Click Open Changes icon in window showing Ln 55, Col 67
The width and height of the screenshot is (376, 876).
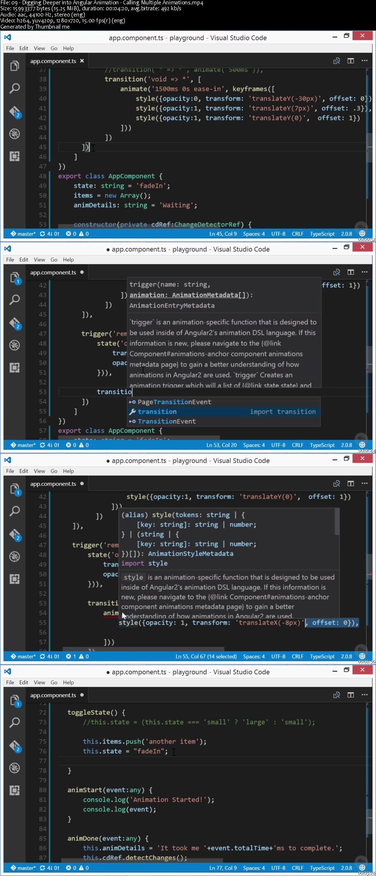click(x=336, y=484)
